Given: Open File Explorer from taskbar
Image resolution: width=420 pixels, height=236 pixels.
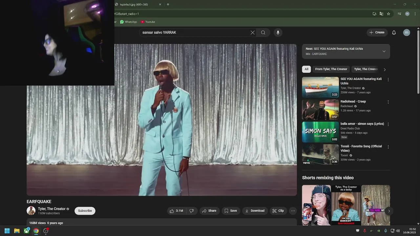Looking at the screenshot, I should click(17, 231).
